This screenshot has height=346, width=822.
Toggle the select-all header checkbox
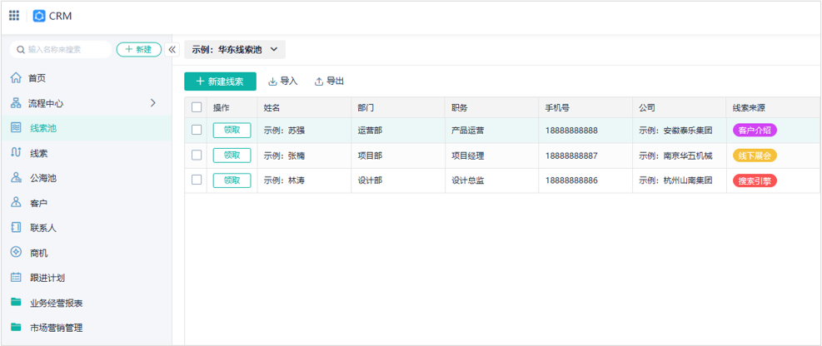[197, 107]
